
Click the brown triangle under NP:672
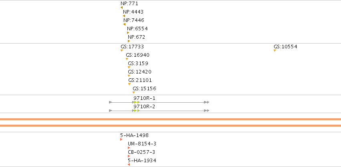(x=129, y=41)
